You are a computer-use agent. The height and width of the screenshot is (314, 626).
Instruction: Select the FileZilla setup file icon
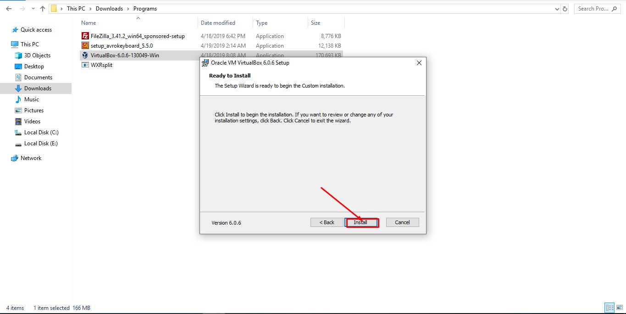point(85,36)
